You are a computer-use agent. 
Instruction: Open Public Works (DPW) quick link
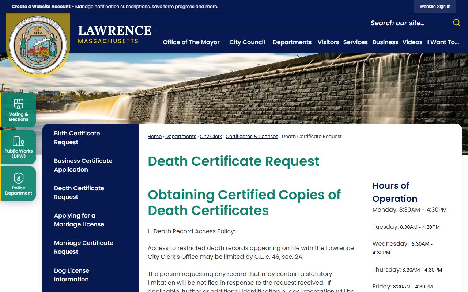coord(19,147)
